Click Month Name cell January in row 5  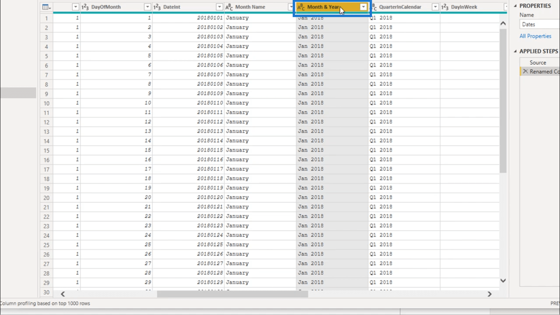260,55
